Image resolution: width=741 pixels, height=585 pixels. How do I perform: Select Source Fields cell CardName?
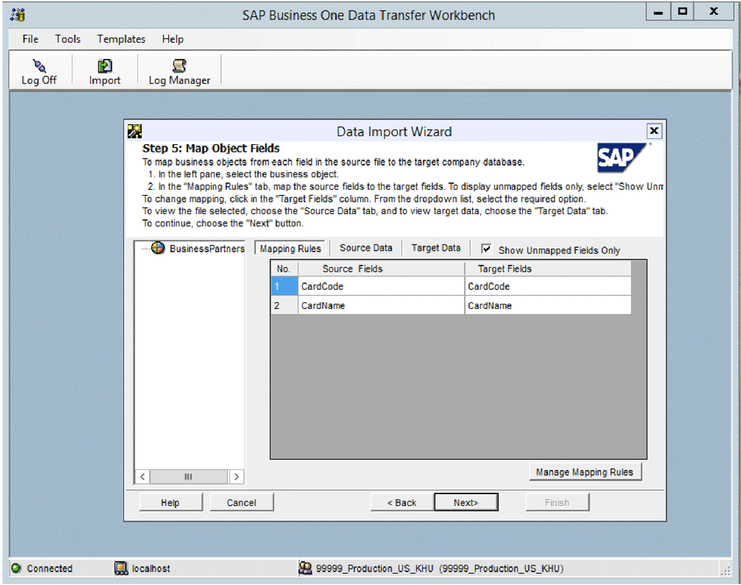click(381, 306)
